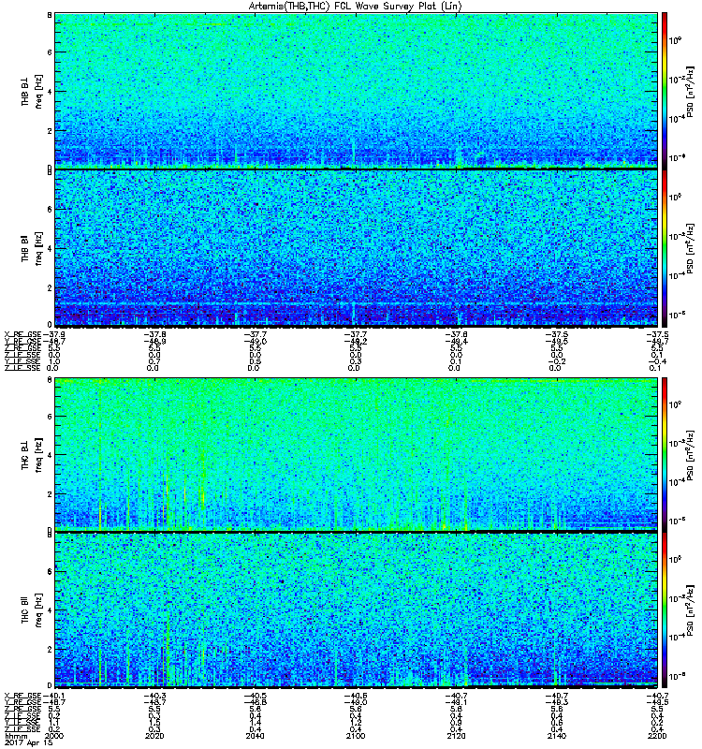The height and width of the screenshot is (749, 702).
Task: Click the '2100' time label on the bottom axis
Action: click(356, 736)
